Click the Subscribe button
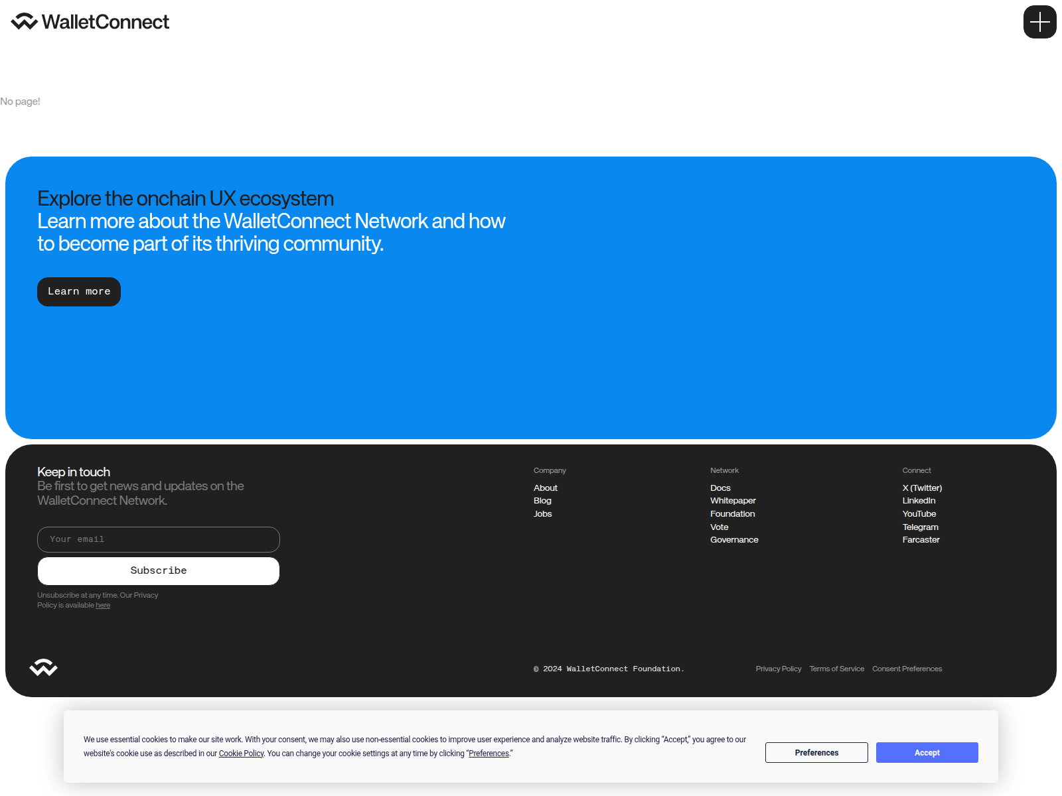The height and width of the screenshot is (796, 1062). [x=159, y=571]
